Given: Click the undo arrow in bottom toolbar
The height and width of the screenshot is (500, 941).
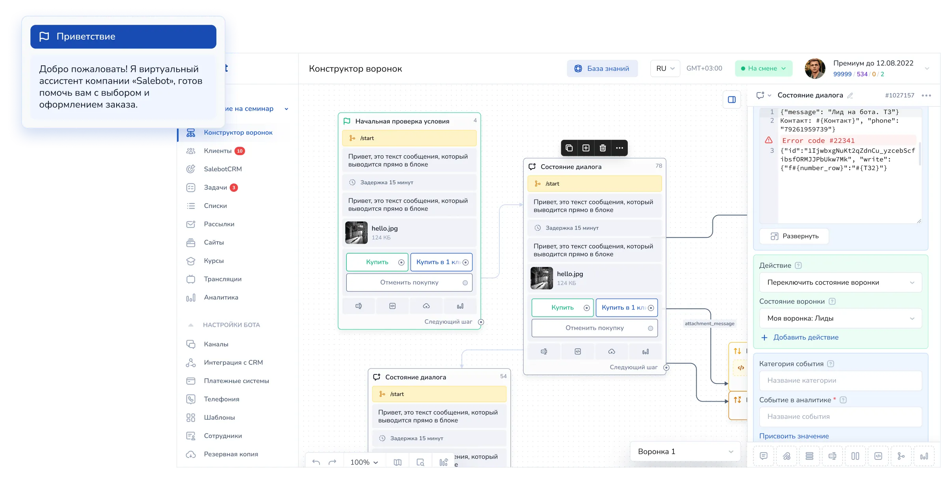Looking at the screenshot, I should pos(316,462).
